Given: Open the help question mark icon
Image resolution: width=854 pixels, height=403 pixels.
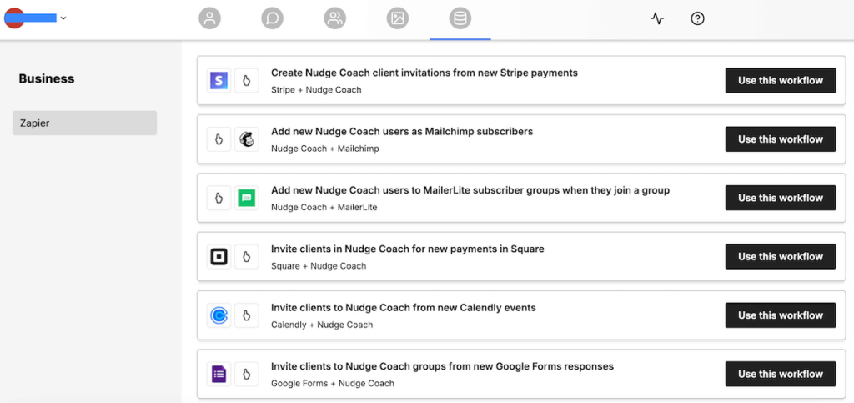Looking at the screenshot, I should 698,18.
